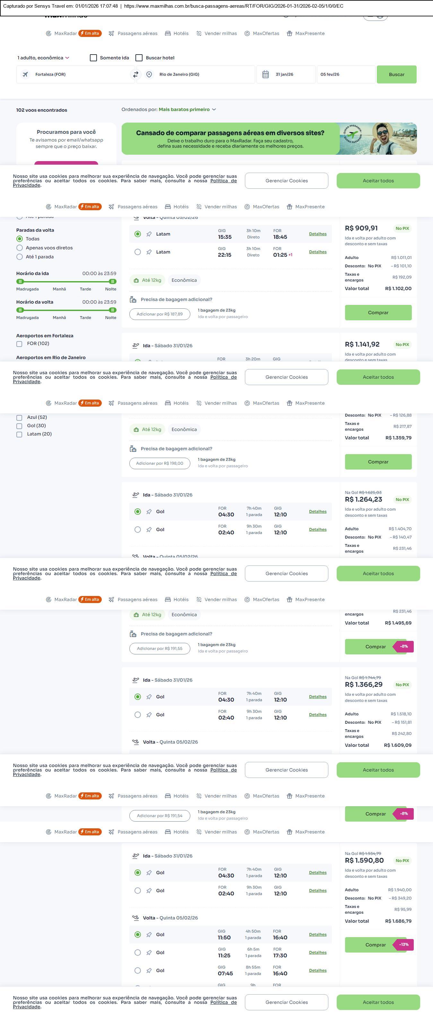Click the location pin icon for destination
This screenshot has width=433, height=1018.
[x=149, y=74]
